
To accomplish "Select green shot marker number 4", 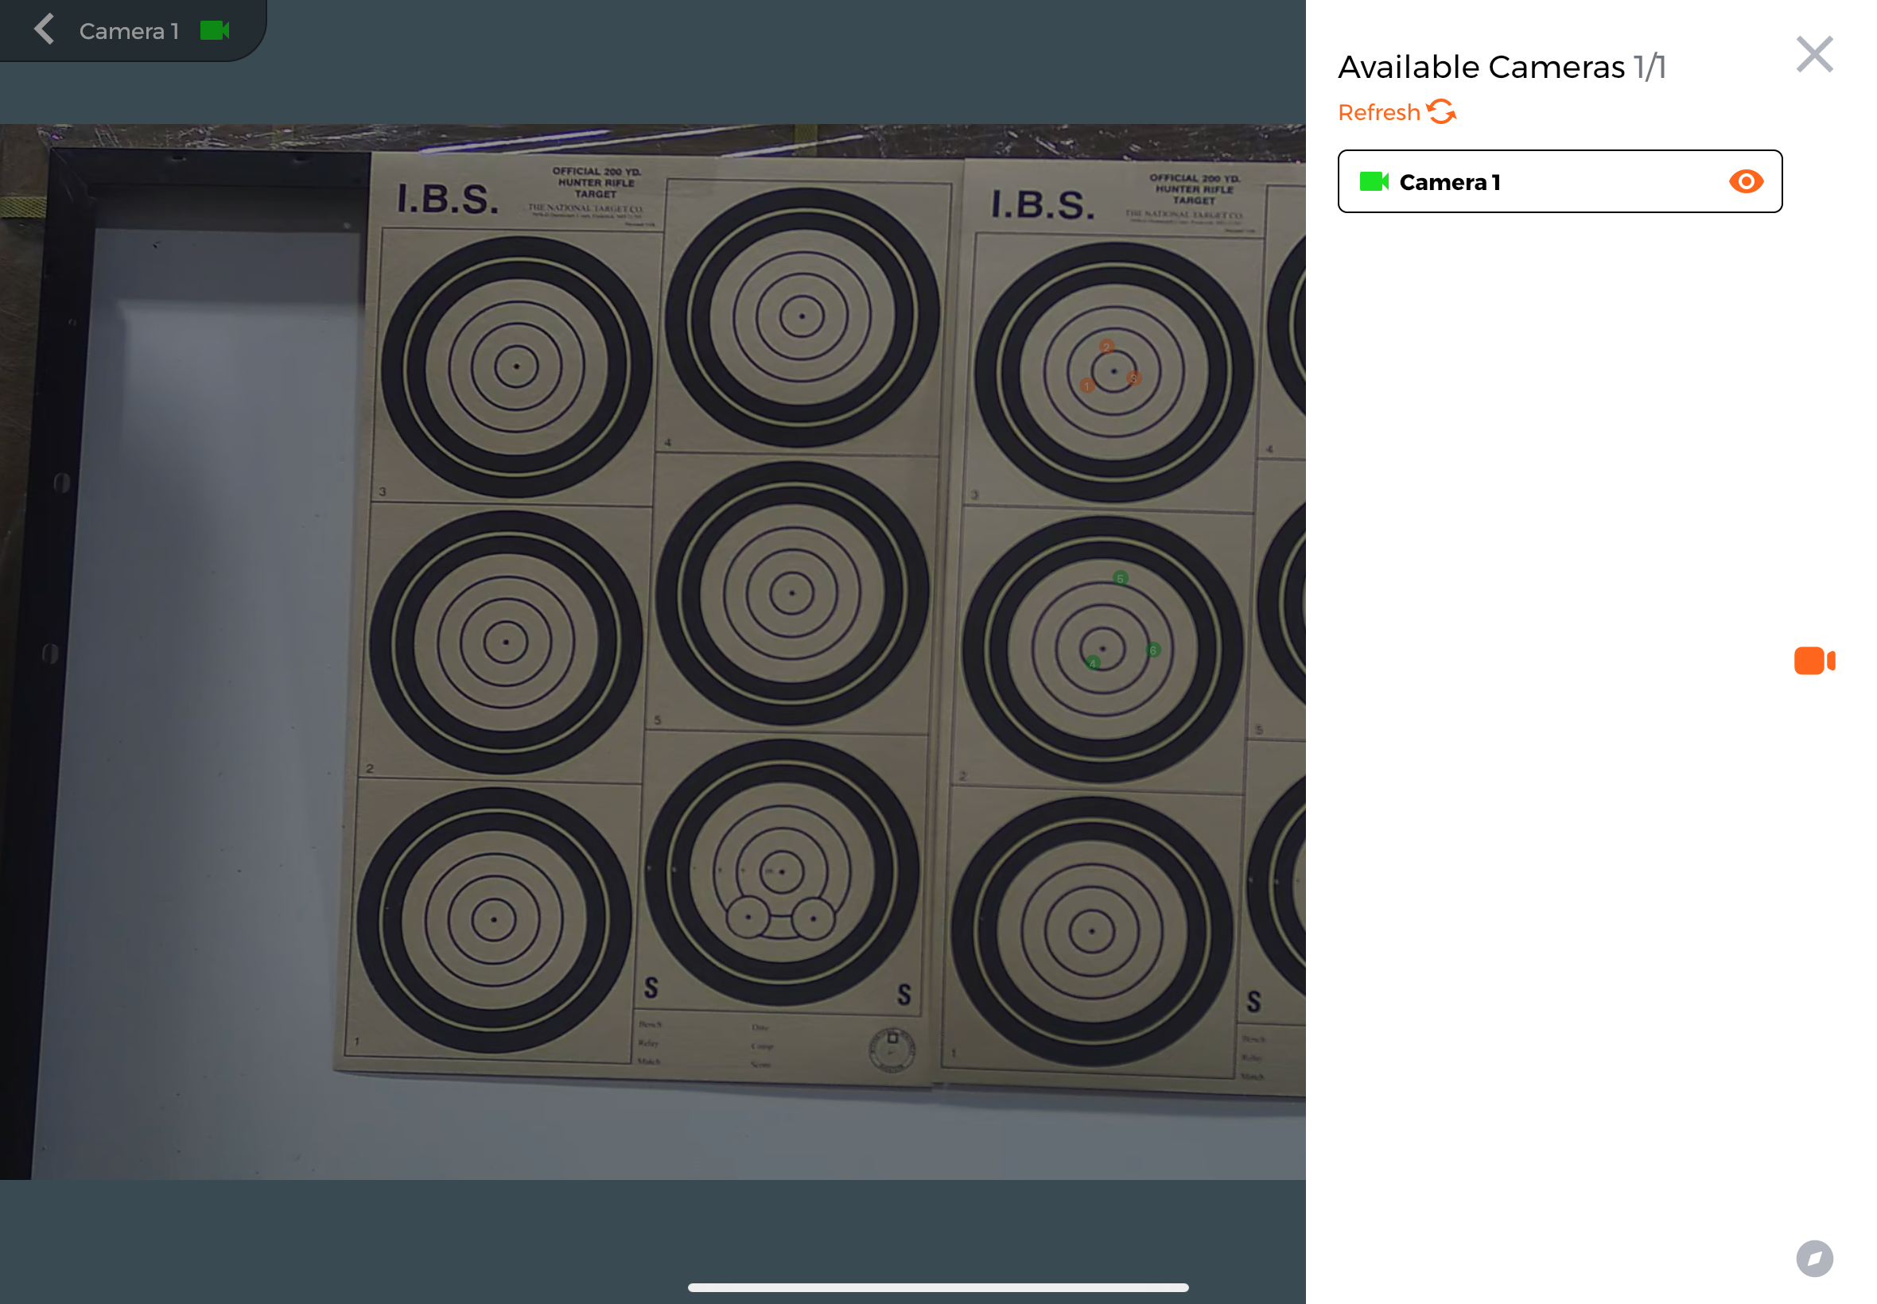I will 1092,662.
